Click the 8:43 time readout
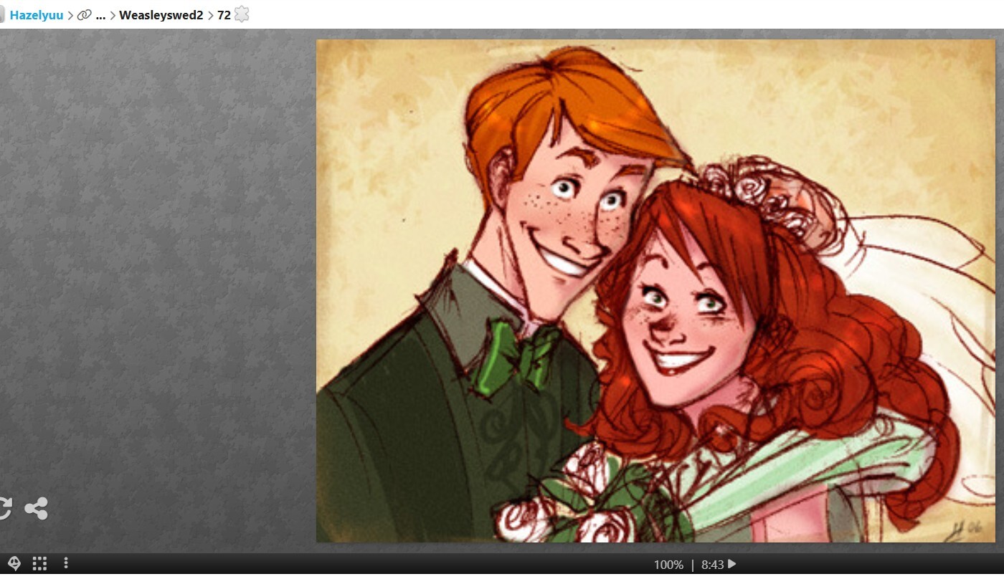The height and width of the screenshot is (579, 1004). [x=712, y=565]
